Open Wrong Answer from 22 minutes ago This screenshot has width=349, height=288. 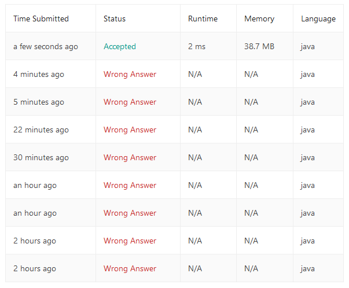coord(130,130)
